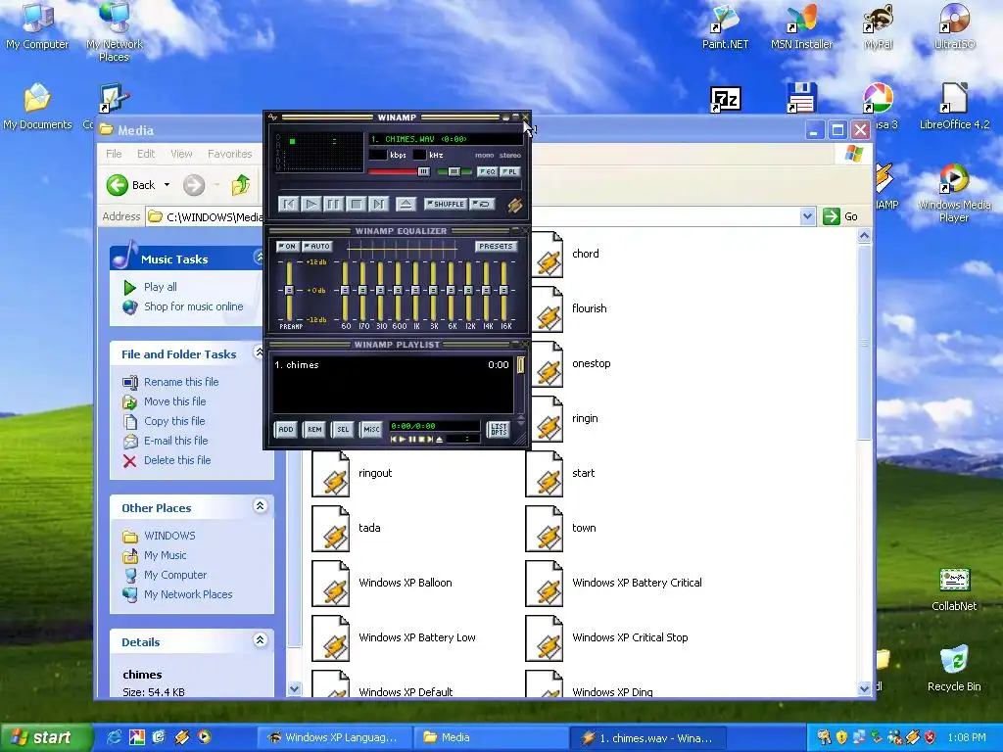Select the 'Windows XP Balloon' file icon
The image size is (1003, 752).
(331, 584)
